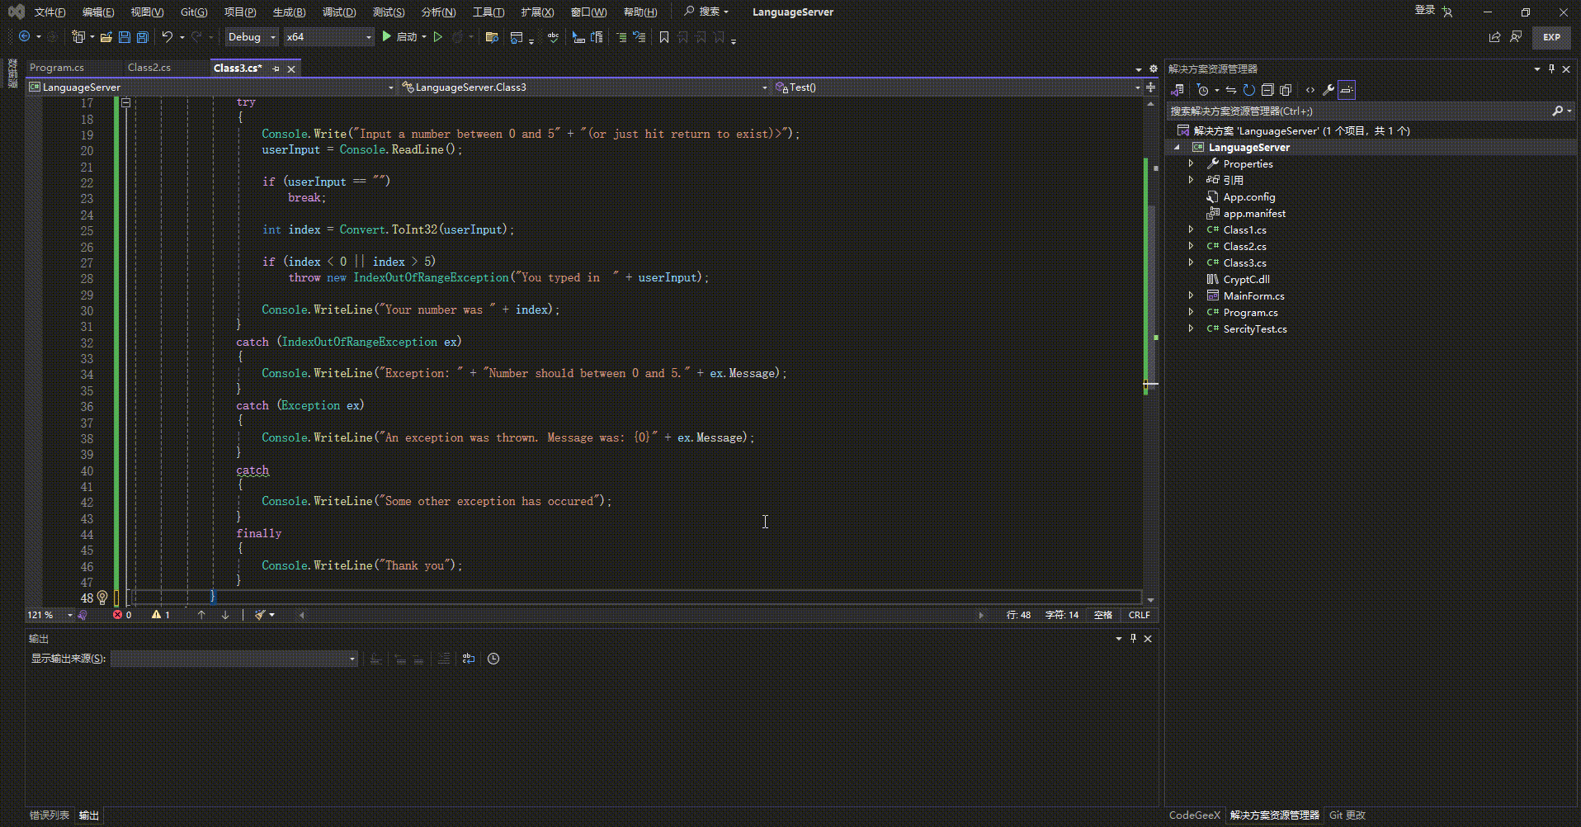Screen dimensions: 1581x827
Task: Open the 调试(D) menu
Action: 339,12
